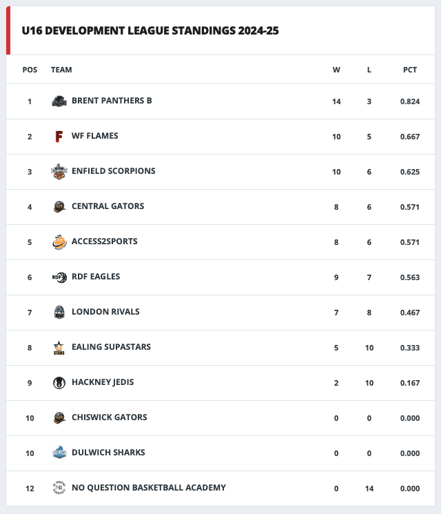The height and width of the screenshot is (514, 441).
Task: Open the Hackney Jedis logo
Action: (x=59, y=383)
